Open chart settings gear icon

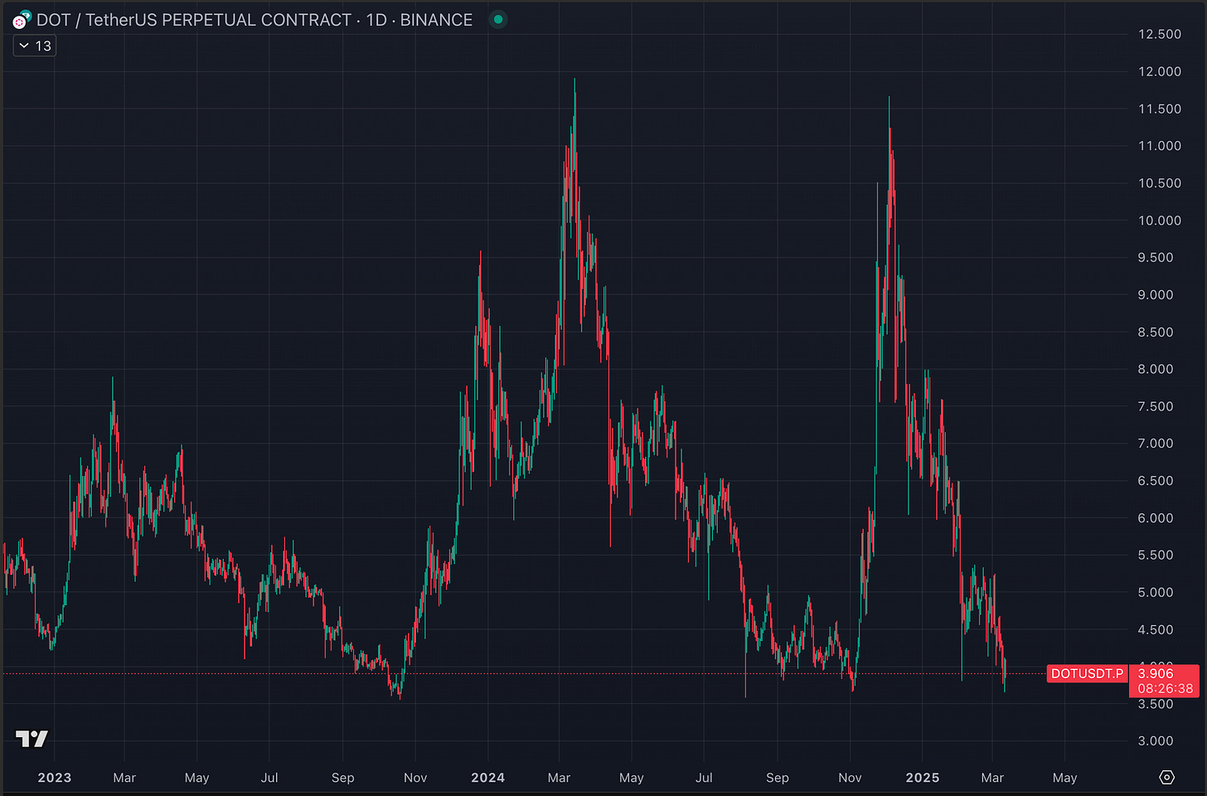1166,778
